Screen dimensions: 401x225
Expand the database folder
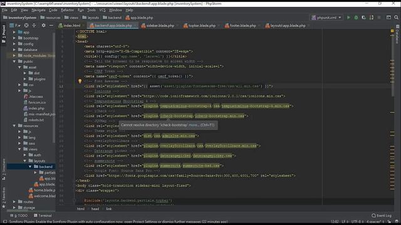click(x=14, y=50)
